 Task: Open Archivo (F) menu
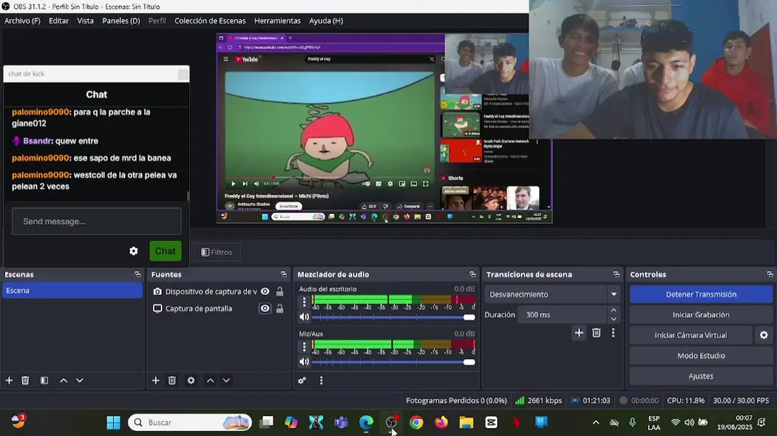(x=22, y=21)
